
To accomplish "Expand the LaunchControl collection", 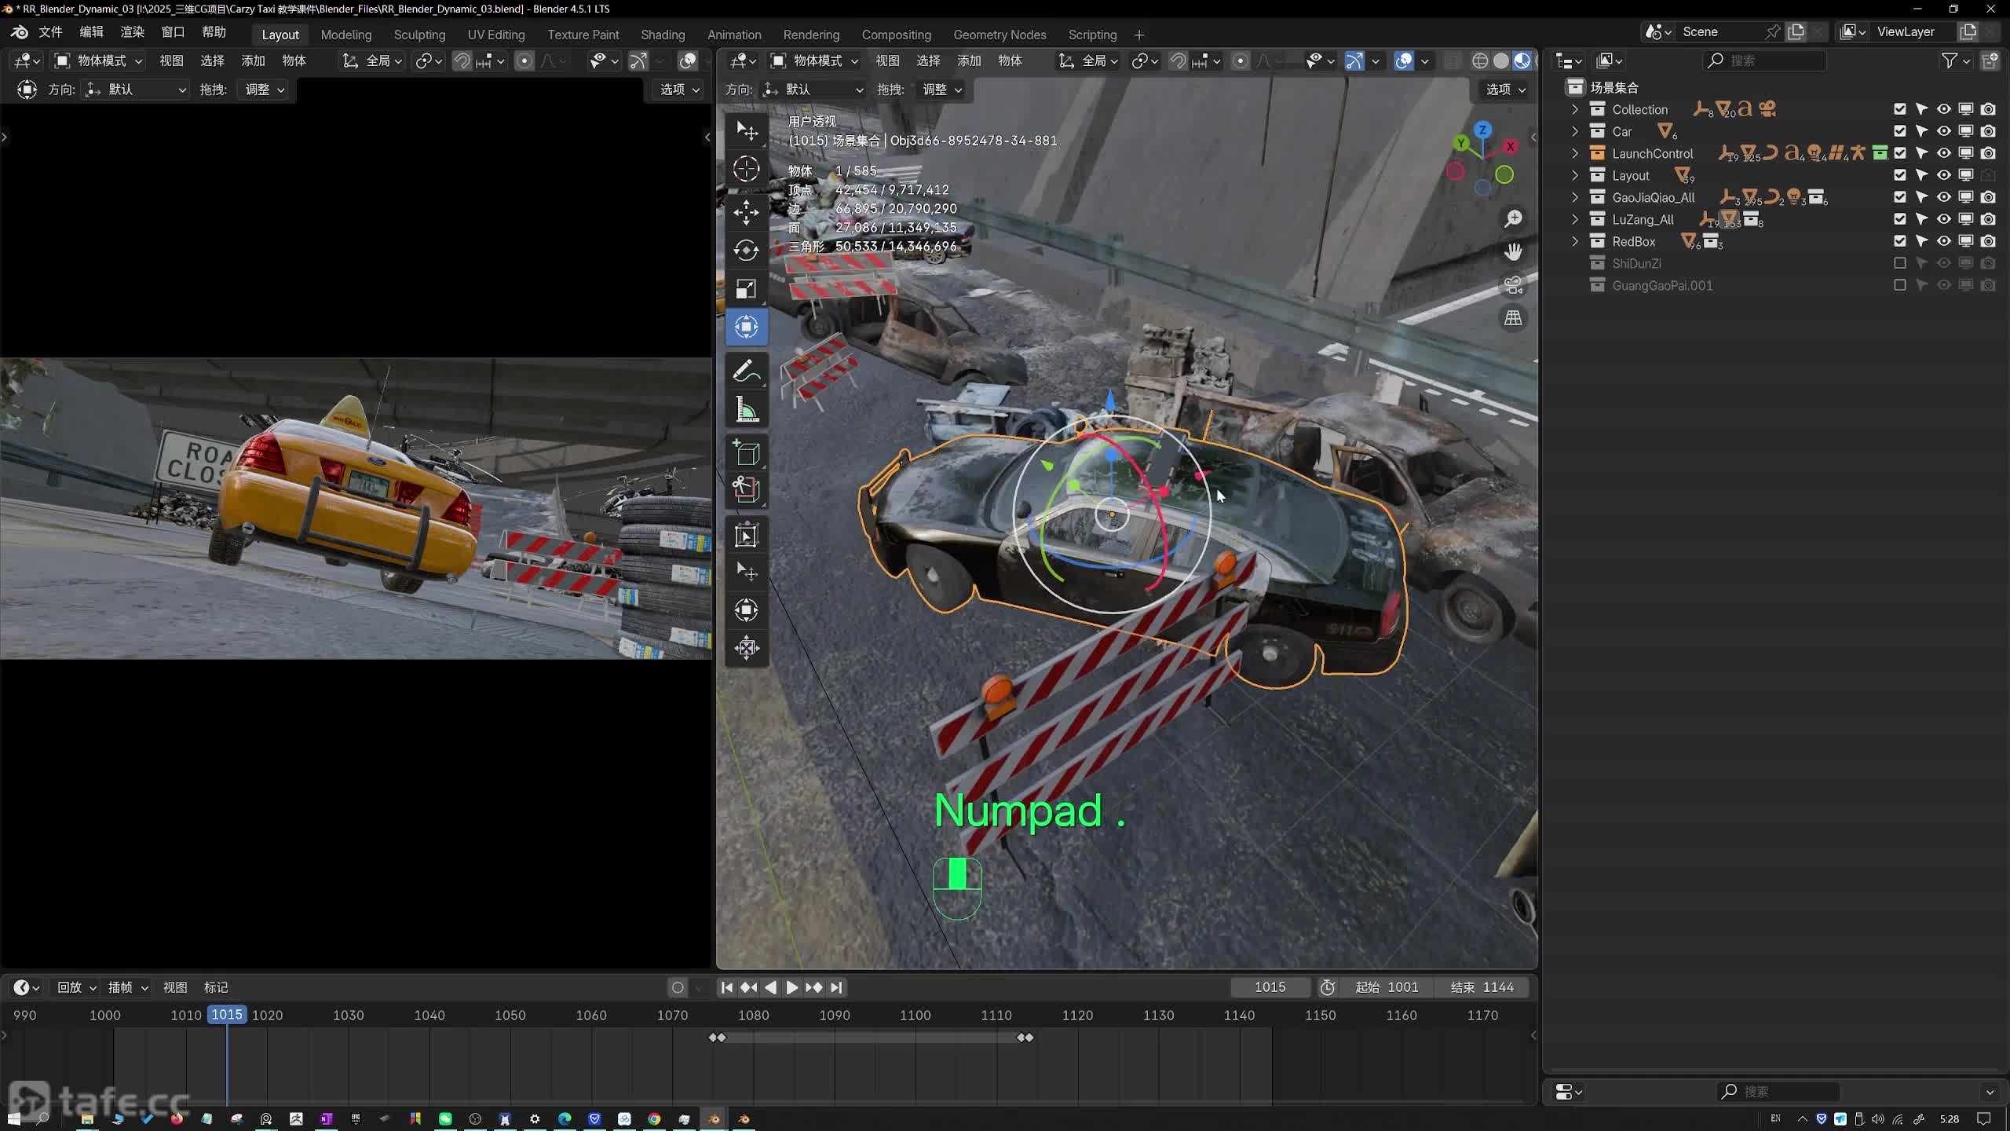I will (x=1574, y=153).
